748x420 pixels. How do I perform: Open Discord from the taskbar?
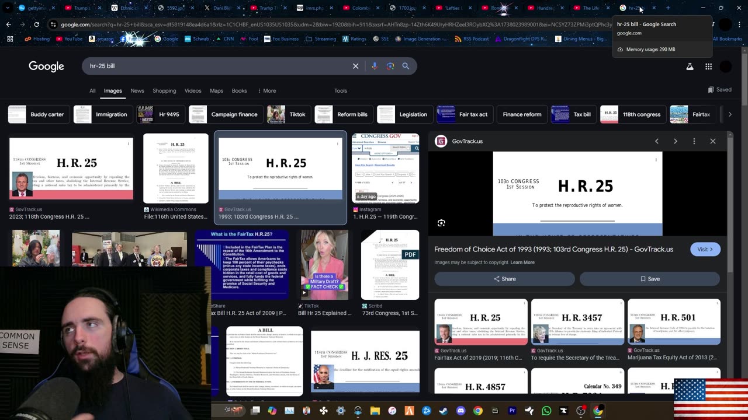460,411
